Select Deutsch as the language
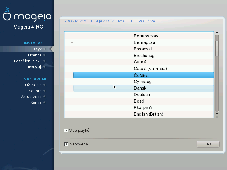 click(142, 95)
